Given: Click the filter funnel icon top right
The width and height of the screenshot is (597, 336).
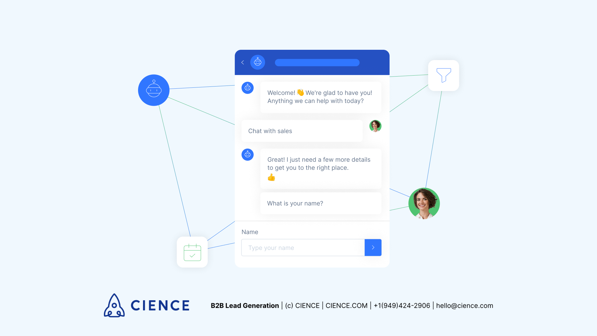Looking at the screenshot, I should [x=444, y=75].
